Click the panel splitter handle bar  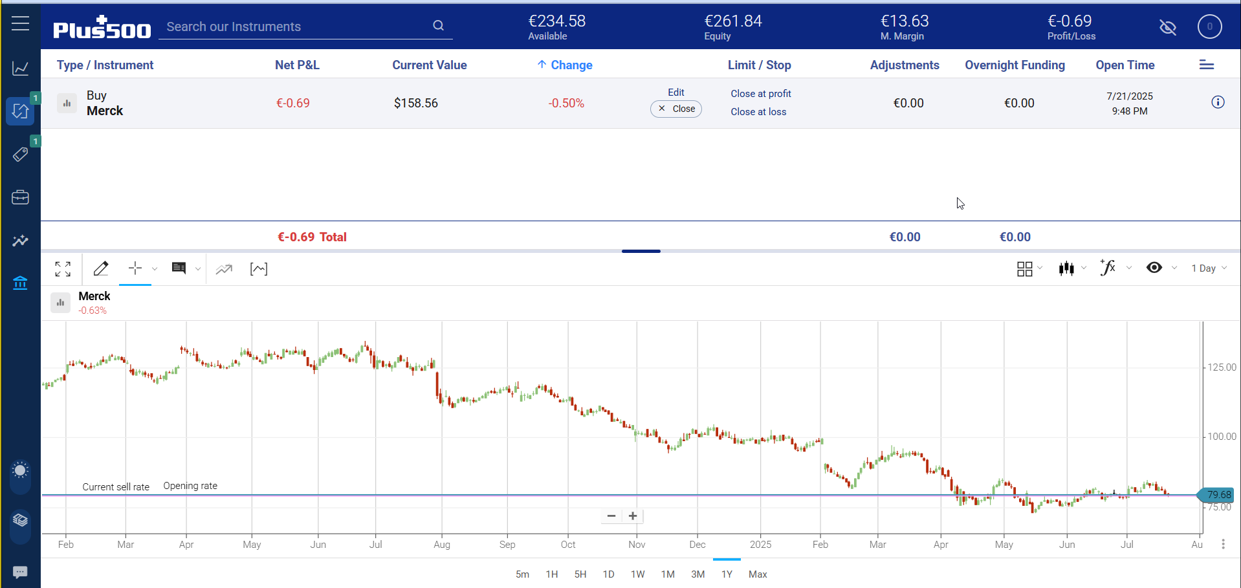[641, 251]
